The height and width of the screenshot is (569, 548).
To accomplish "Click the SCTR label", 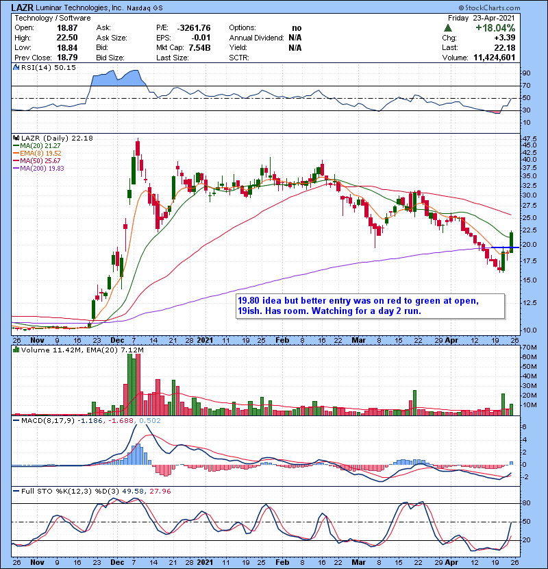I will [239, 58].
